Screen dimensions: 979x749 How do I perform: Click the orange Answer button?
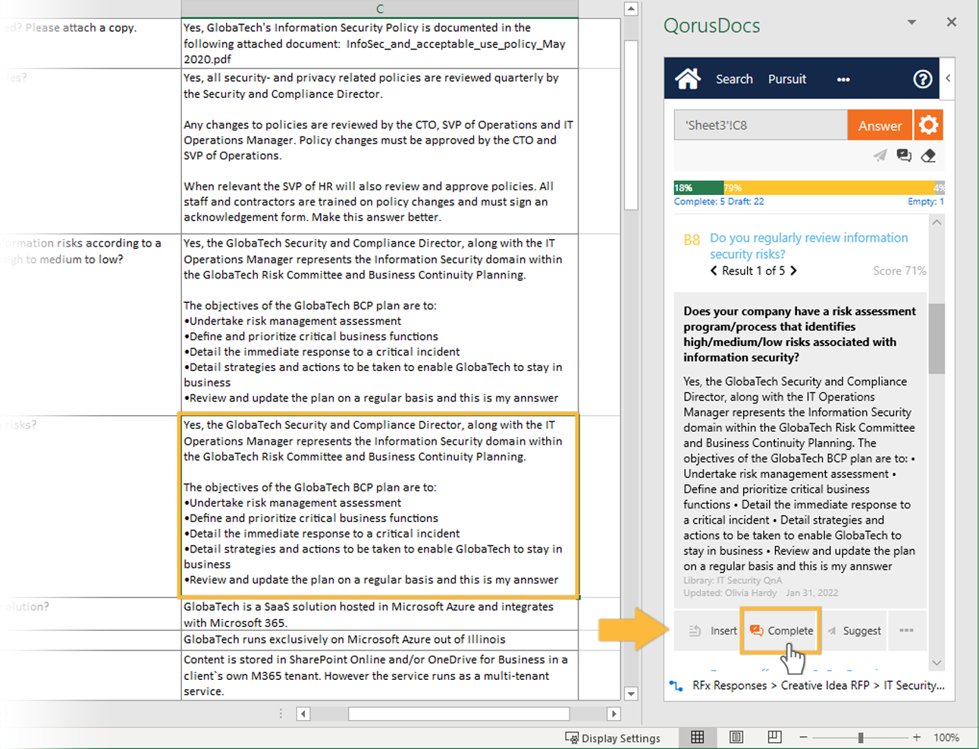(x=880, y=126)
